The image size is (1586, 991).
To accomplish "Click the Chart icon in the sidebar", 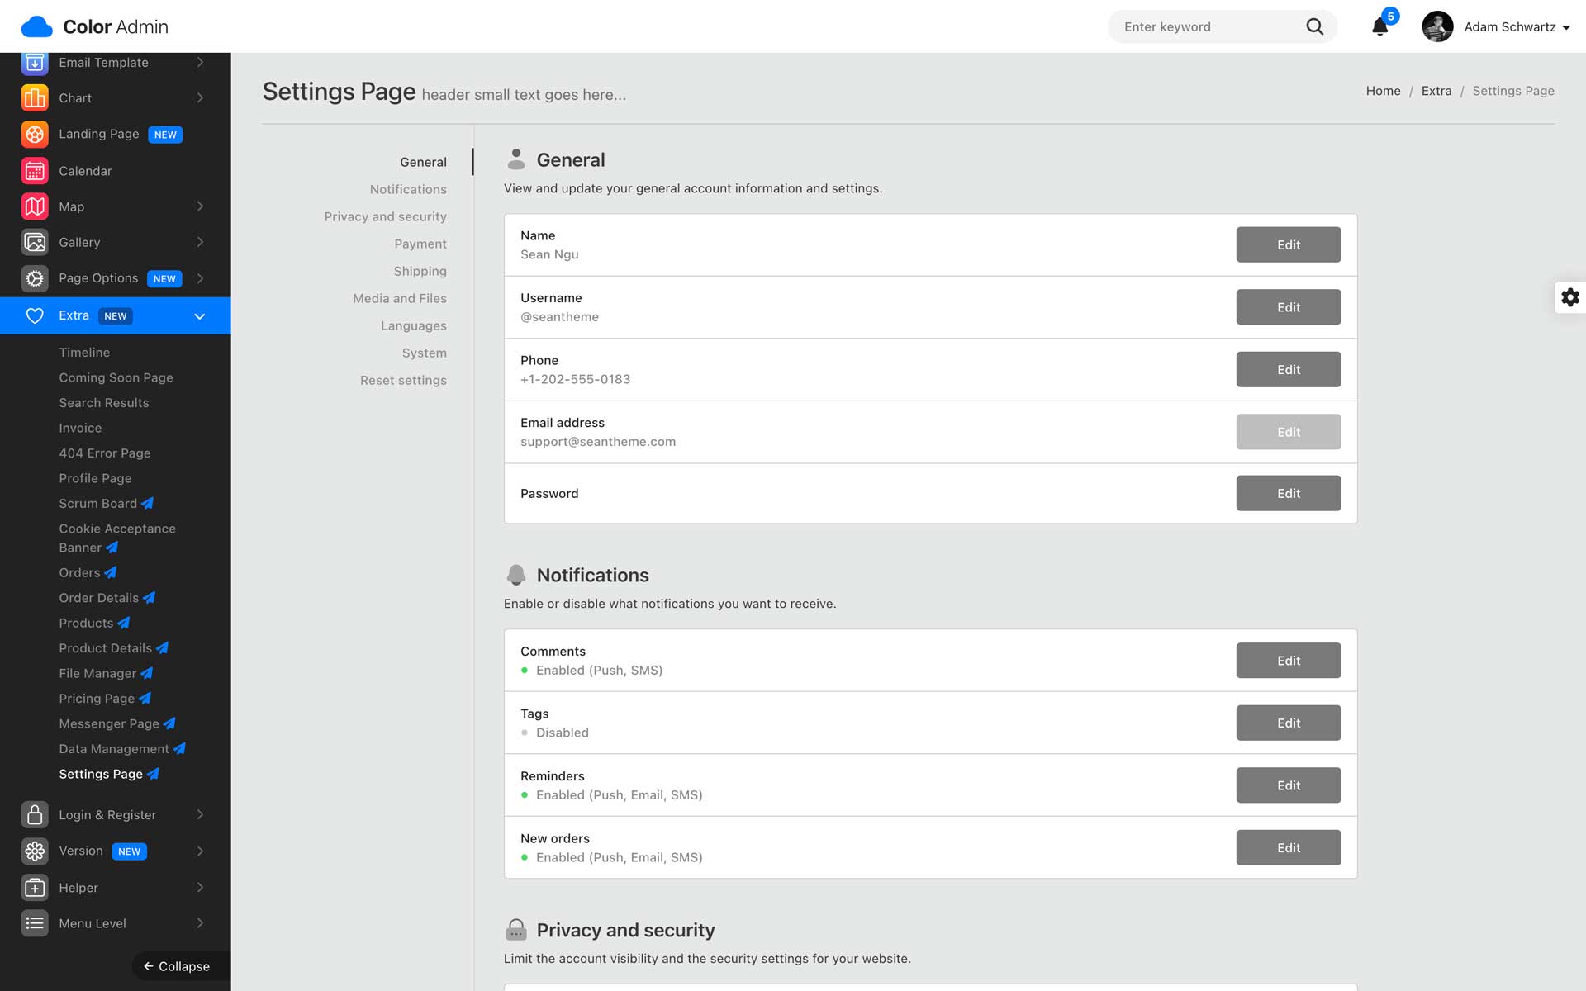I will (35, 98).
